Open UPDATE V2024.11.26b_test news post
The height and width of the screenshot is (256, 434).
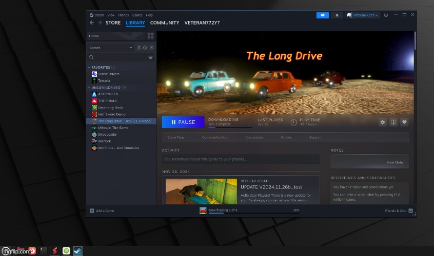point(271,187)
